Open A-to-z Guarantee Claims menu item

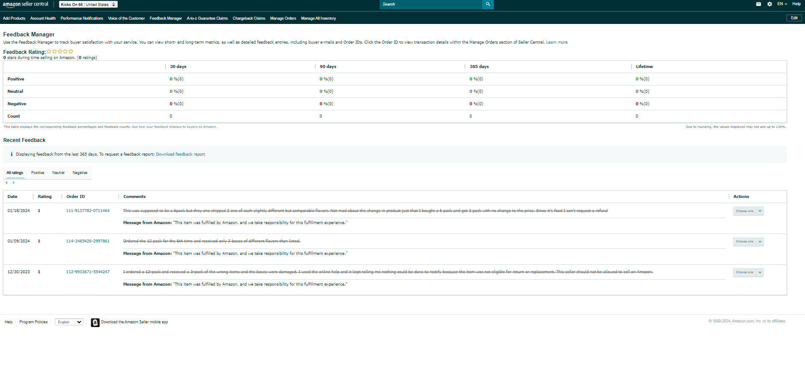(207, 18)
